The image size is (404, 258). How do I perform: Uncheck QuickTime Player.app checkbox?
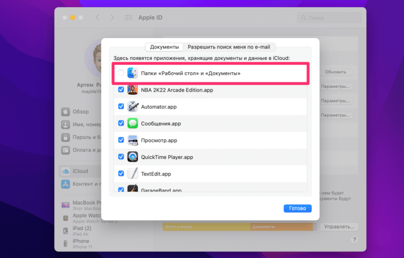point(121,157)
